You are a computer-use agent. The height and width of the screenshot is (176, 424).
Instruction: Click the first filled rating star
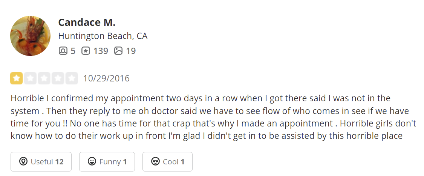tap(17, 78)
